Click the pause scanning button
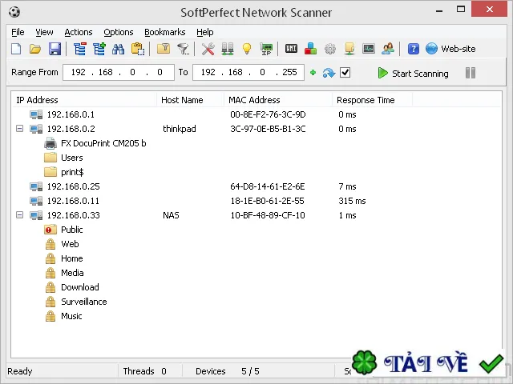Image resolution: width=513 pixels, height=384 pixels. 471,73
